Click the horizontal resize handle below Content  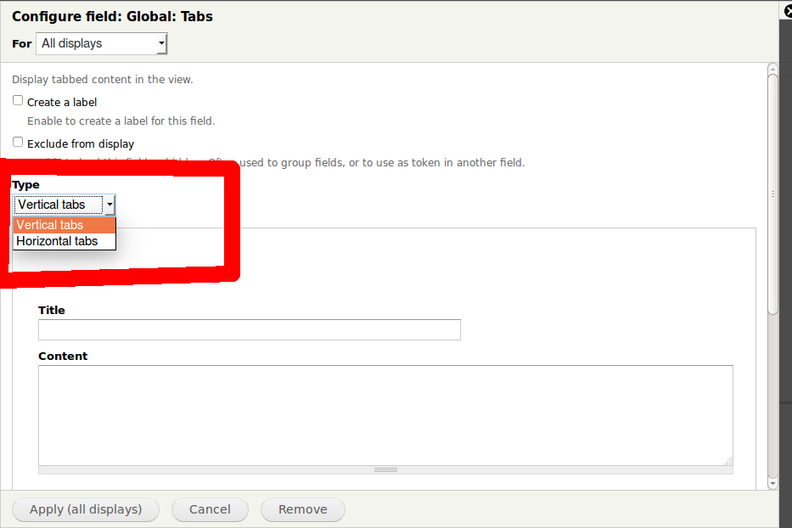tap(385, 469)
